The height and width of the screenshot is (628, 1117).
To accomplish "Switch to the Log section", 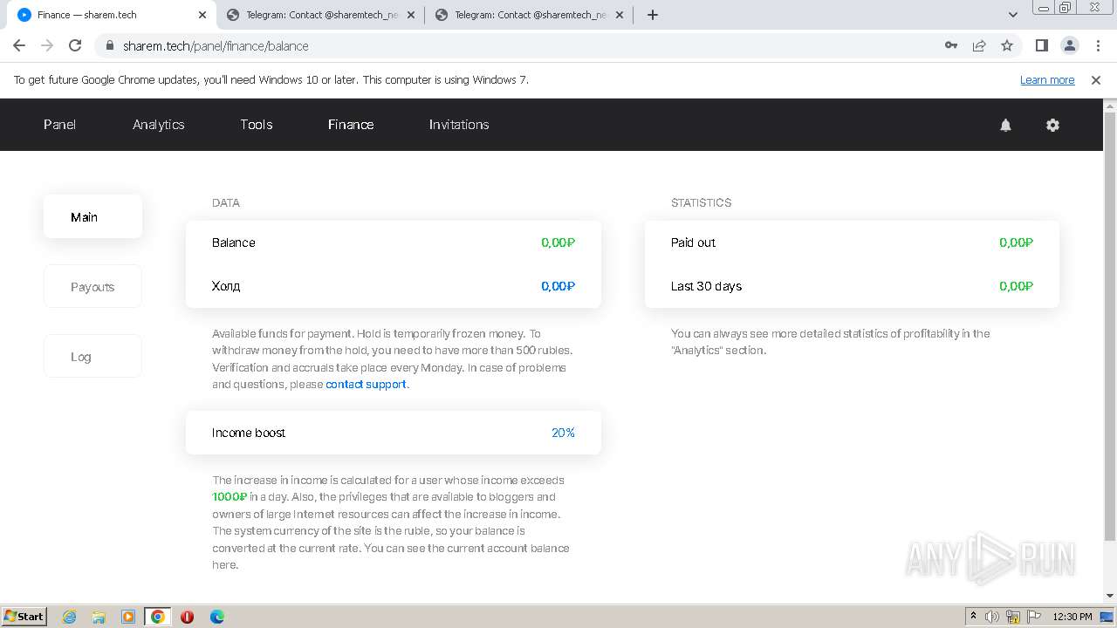I will coord(81,357).
